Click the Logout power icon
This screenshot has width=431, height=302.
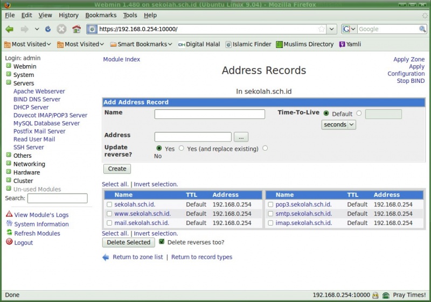point(9,242)
